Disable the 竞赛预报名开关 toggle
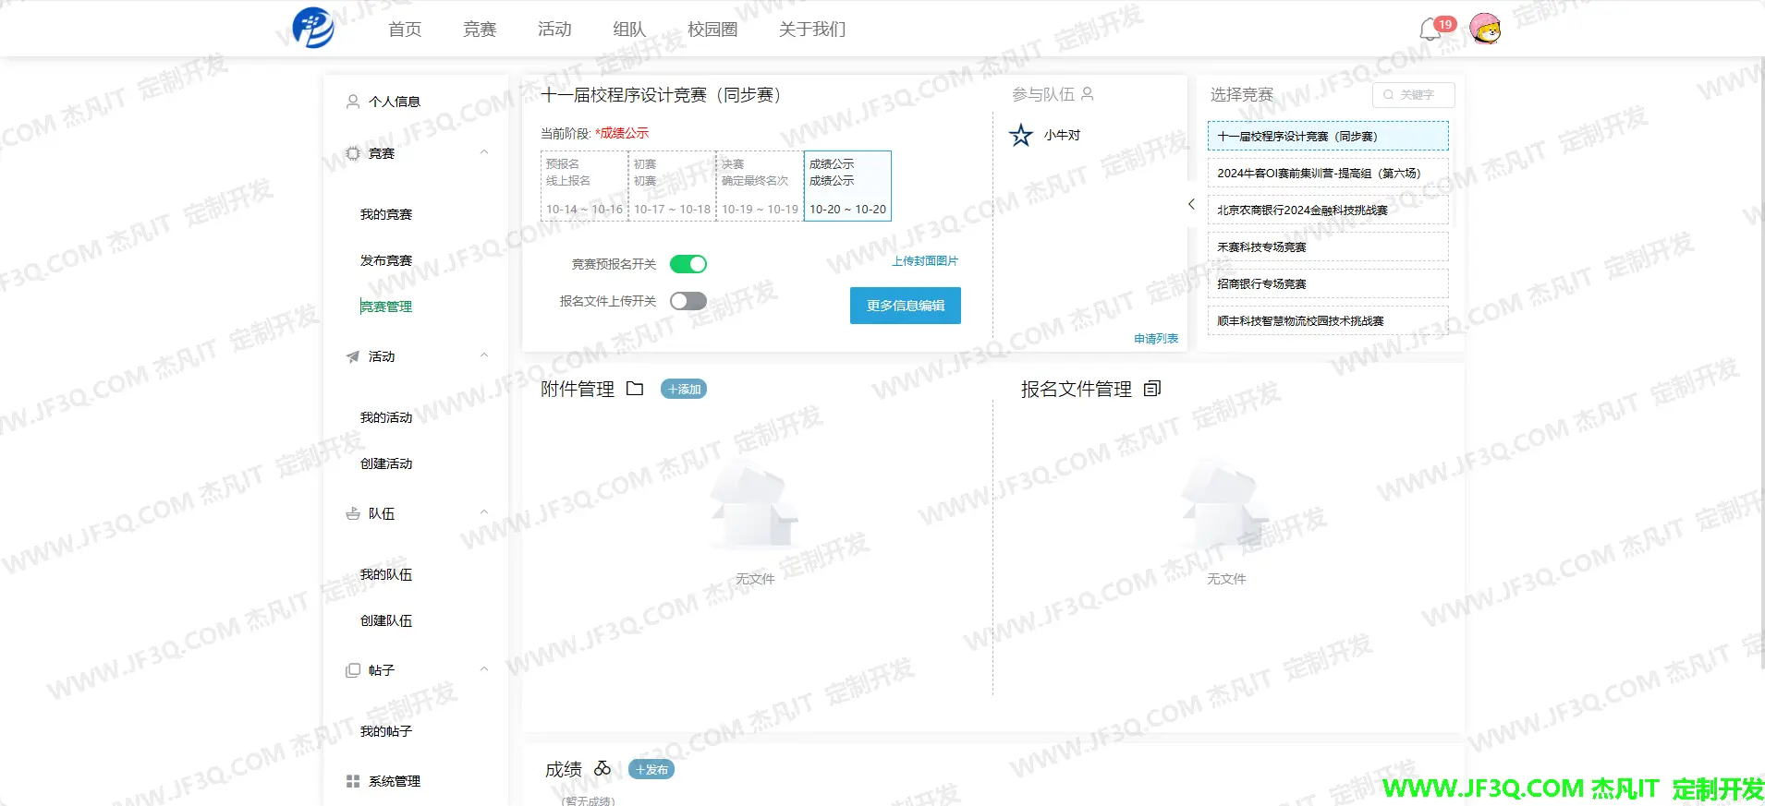Viewport: 1765px width, 806px height. [x=688, y=264]
